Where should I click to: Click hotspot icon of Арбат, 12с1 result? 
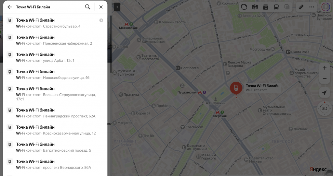pyautogui.click(x=9, y=55)
